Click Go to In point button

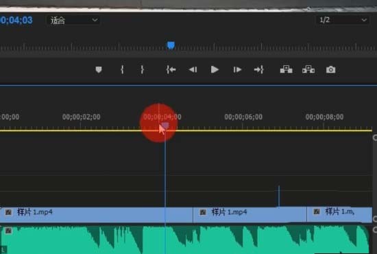click(x=171, y=69)
